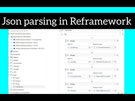Open the .screenshots folder

coord(17,63)
